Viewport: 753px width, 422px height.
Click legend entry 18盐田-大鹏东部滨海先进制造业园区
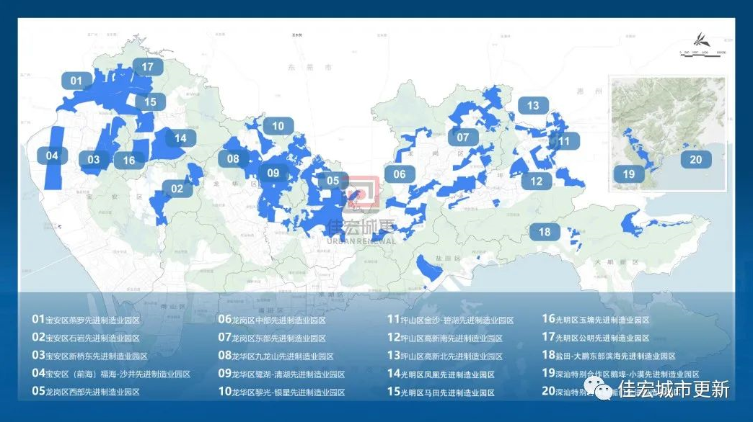click(608, 356)
